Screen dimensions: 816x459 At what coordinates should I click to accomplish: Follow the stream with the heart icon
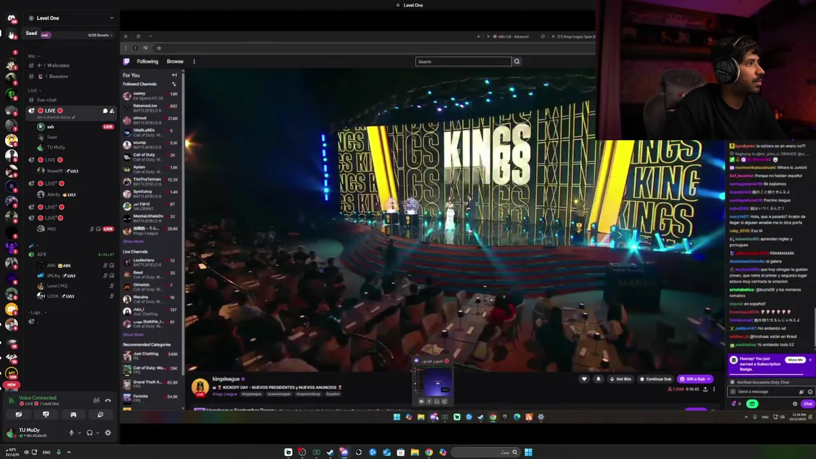pyautogui.click(x=584, y=379)
